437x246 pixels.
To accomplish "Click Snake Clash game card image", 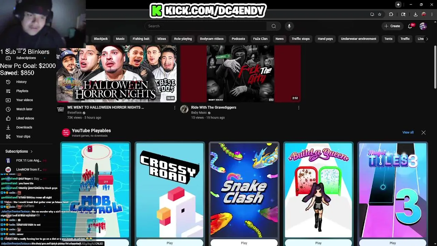I will pos(244,190).
